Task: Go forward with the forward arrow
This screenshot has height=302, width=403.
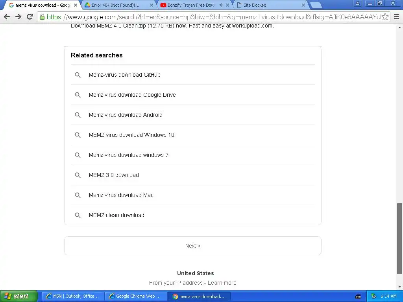Action: click(x=18, y=17)
